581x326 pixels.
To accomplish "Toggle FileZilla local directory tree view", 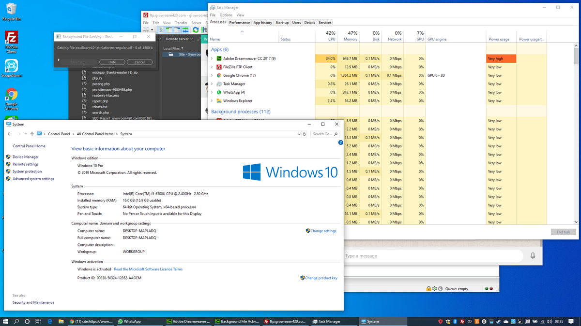I will 170,30.
